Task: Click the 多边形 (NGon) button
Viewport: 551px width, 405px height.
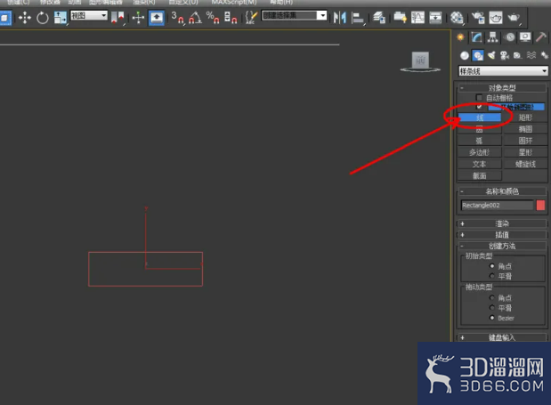Action: (480, 152)
